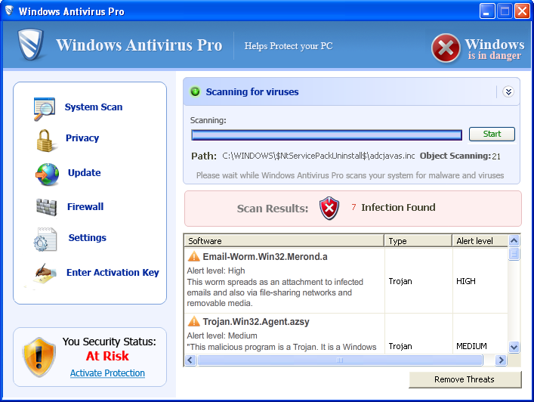
Task: Click the Privacy padlock icon
Action: pos(45,141)
